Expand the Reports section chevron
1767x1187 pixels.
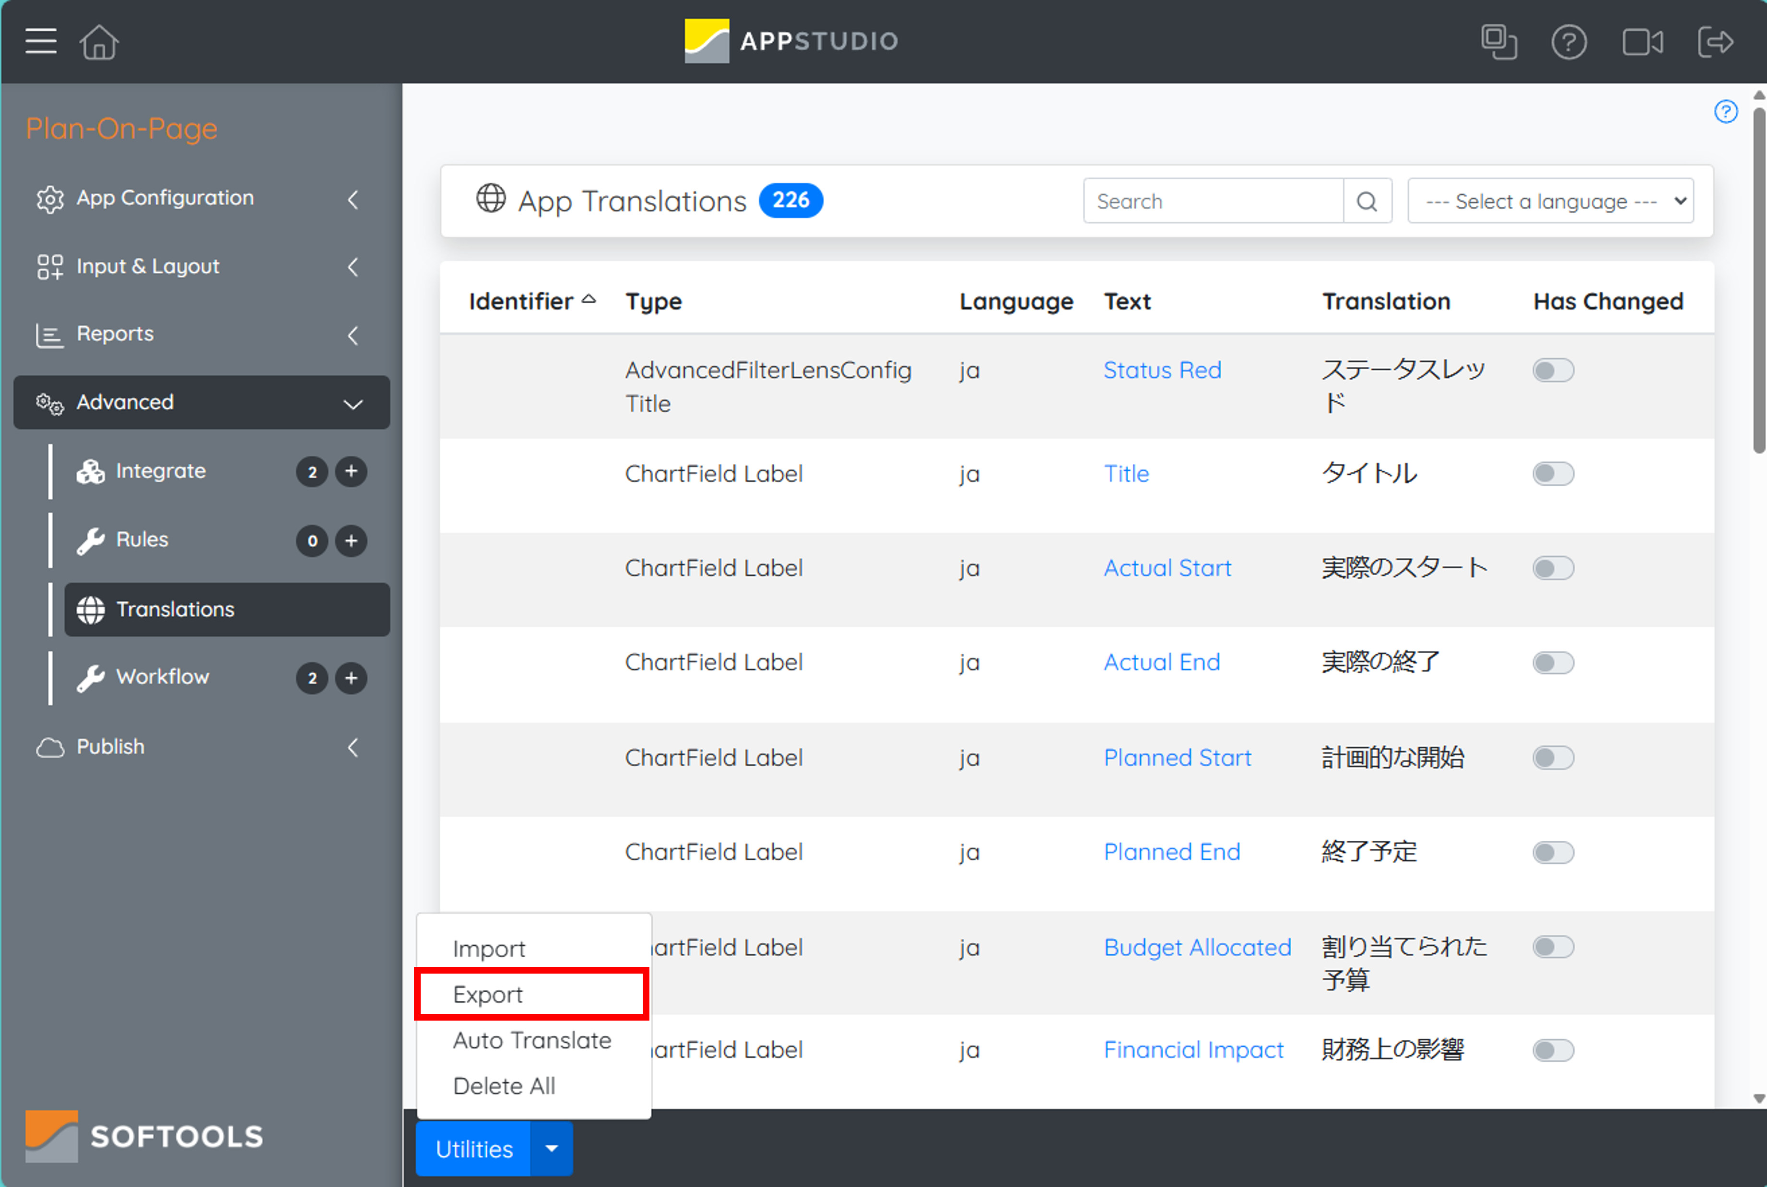(x=353, y=335)
